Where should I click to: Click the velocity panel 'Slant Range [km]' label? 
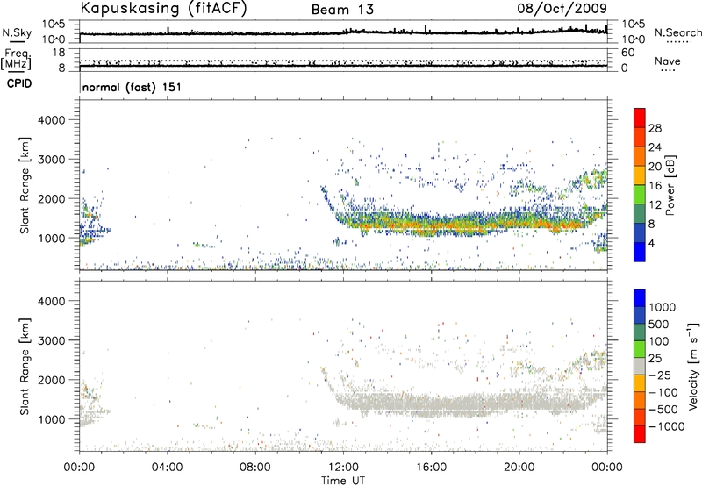25,367
